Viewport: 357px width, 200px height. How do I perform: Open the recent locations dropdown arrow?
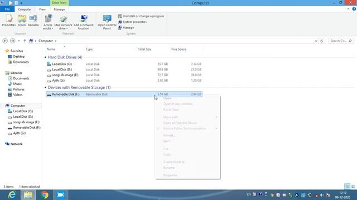[19, 41]
